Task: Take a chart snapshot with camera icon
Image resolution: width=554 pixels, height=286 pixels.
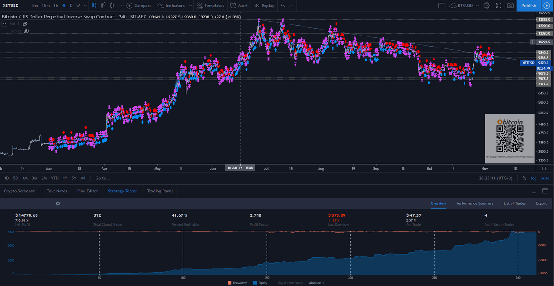Action: click(510, 6)
